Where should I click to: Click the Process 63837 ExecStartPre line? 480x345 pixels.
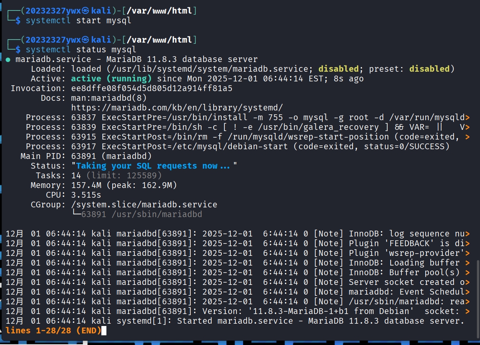248,117
